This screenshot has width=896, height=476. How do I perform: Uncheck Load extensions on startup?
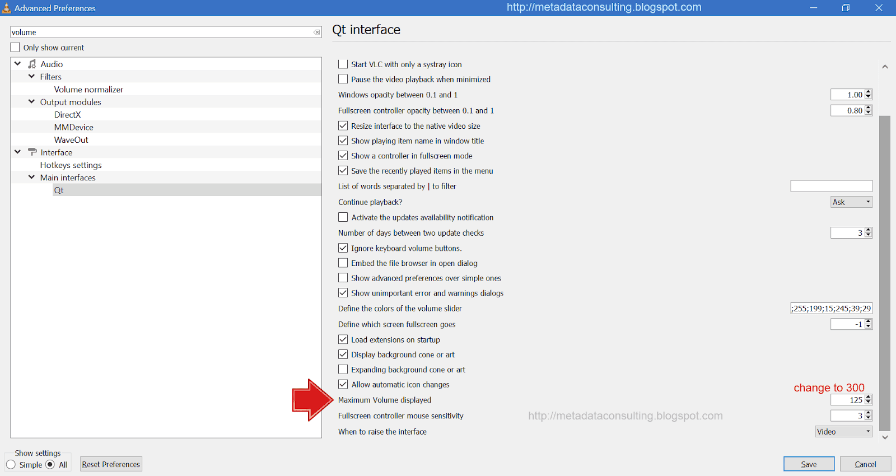(343, 339)
